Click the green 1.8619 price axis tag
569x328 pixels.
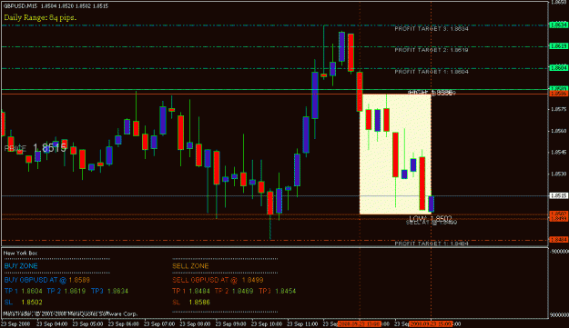point(558,46)
